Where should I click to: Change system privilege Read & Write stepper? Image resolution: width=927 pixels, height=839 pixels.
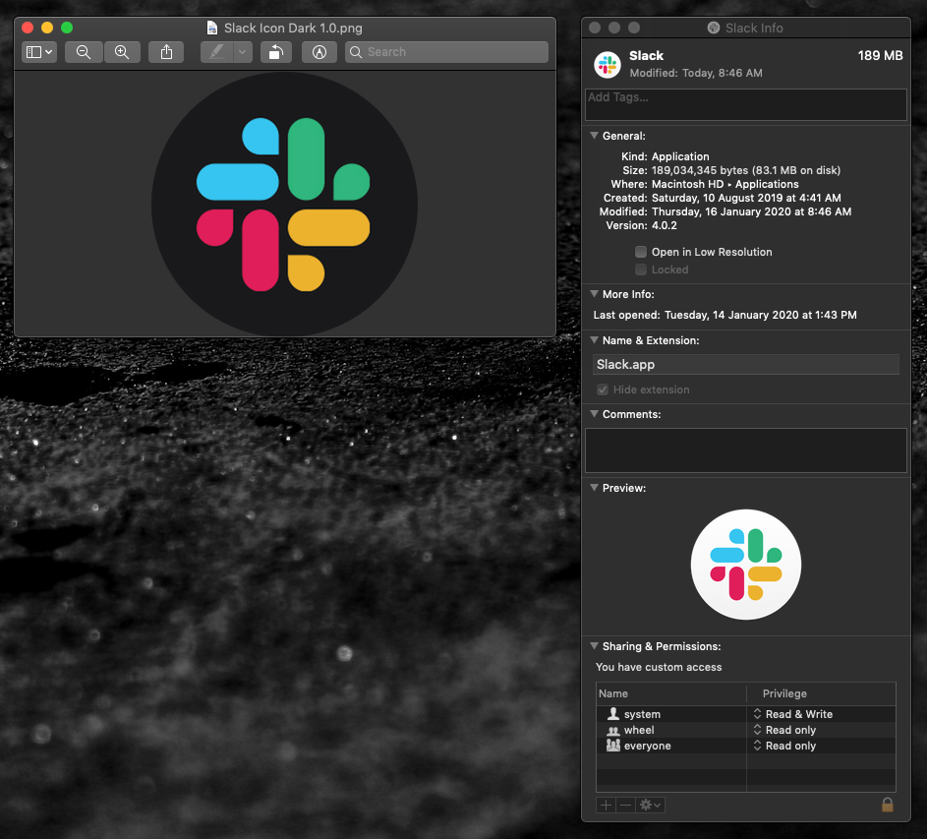(x=757, y=714)
